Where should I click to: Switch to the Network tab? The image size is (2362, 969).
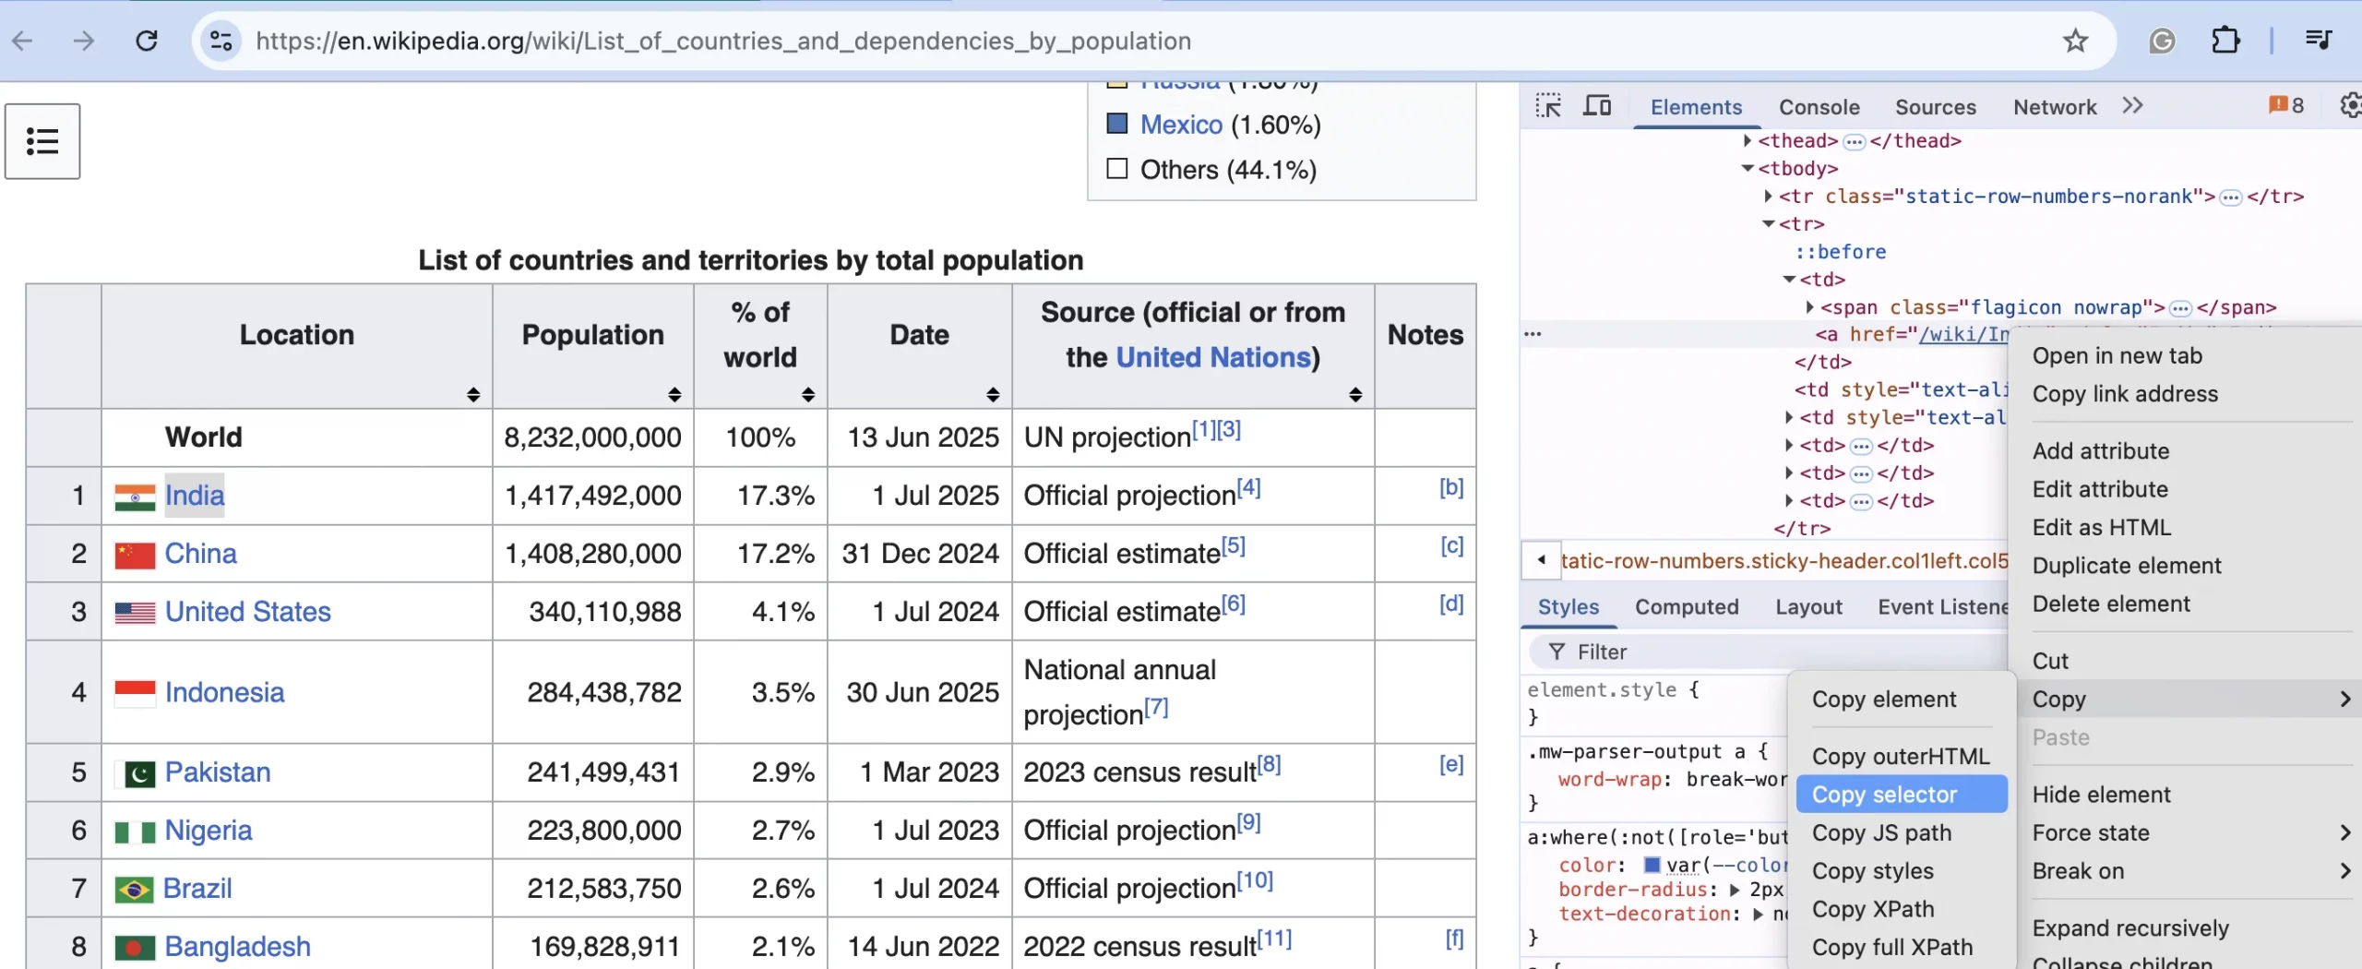tap(2055, 107)
